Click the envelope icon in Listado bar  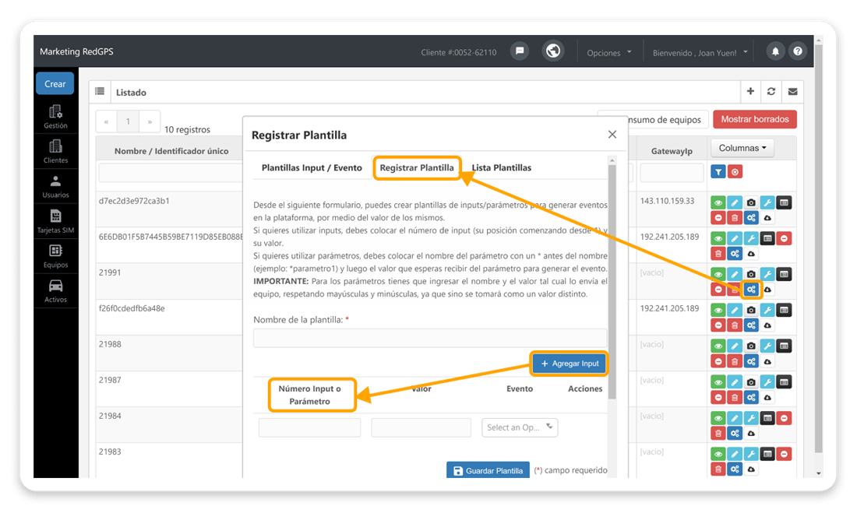(792, 92)
